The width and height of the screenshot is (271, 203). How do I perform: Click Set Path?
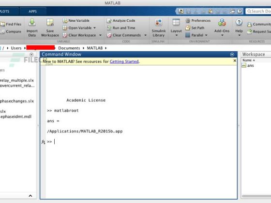[x=195, y=28]
